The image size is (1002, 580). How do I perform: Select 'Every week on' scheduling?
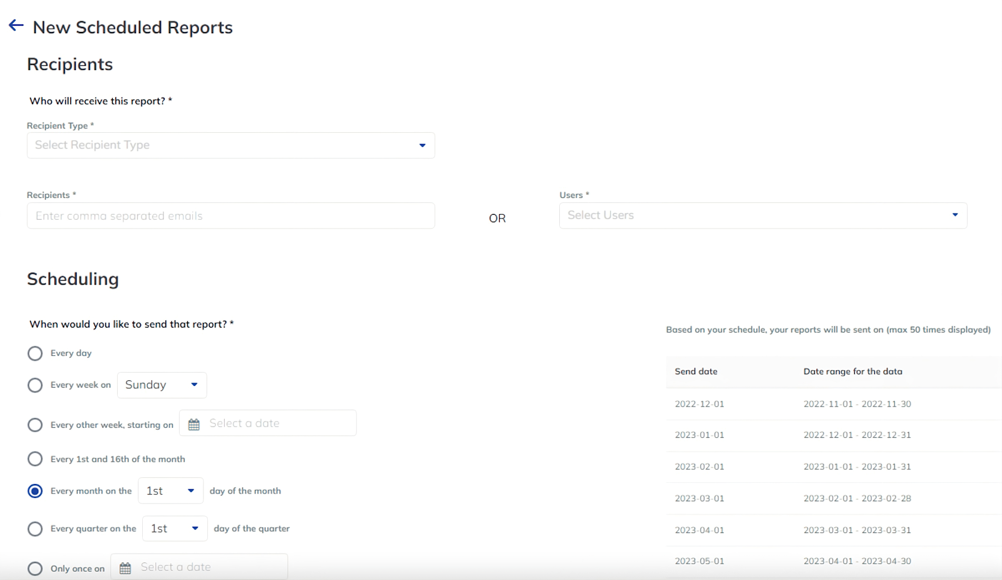pyautogui.click(x=35, y=385)
